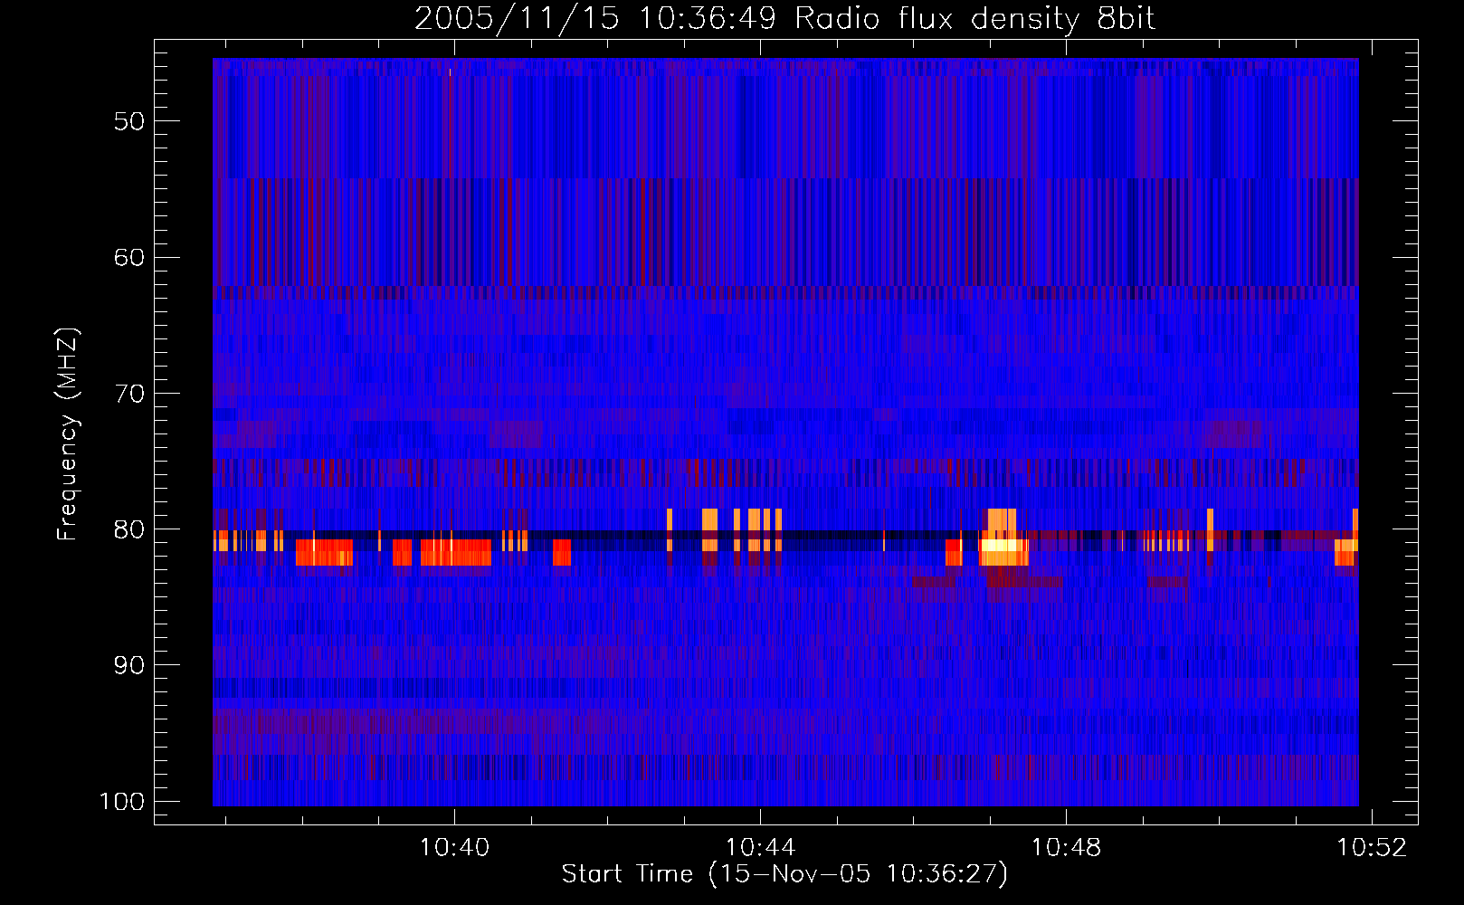Click the 50 MHz frequency tick label

129,121
